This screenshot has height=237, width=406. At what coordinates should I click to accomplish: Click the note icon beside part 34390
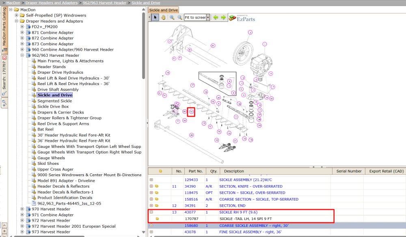click(x=157, y=186)
